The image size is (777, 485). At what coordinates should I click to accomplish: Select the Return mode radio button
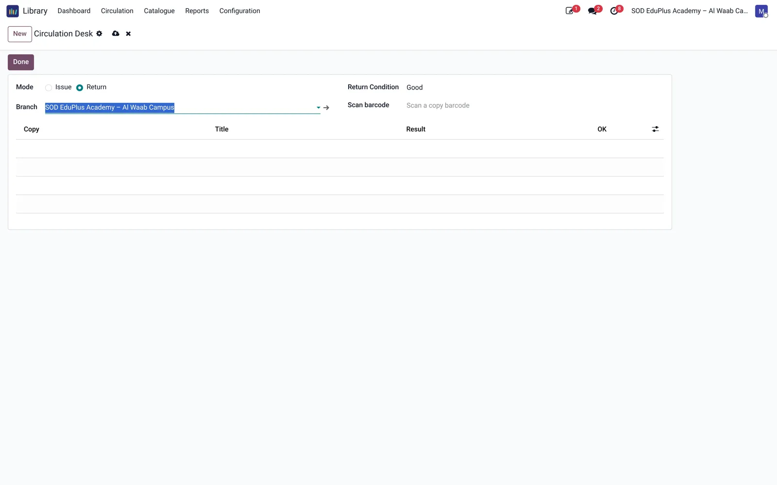(80, 88)
